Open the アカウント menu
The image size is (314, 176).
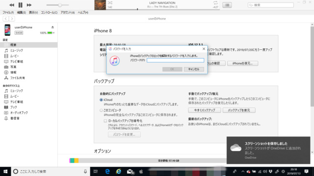(68, 12)
